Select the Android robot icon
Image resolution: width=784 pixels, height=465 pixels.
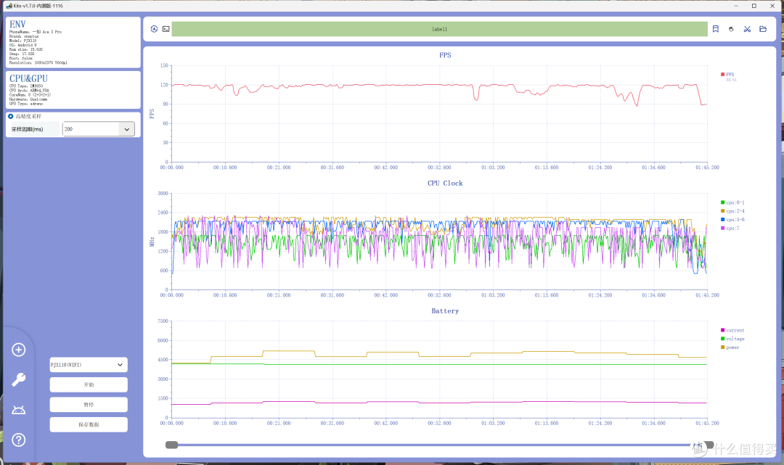point(18,410)
